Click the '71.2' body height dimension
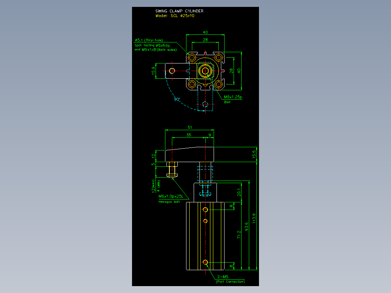Screen dimensions: 391x293 coord(239,235)
